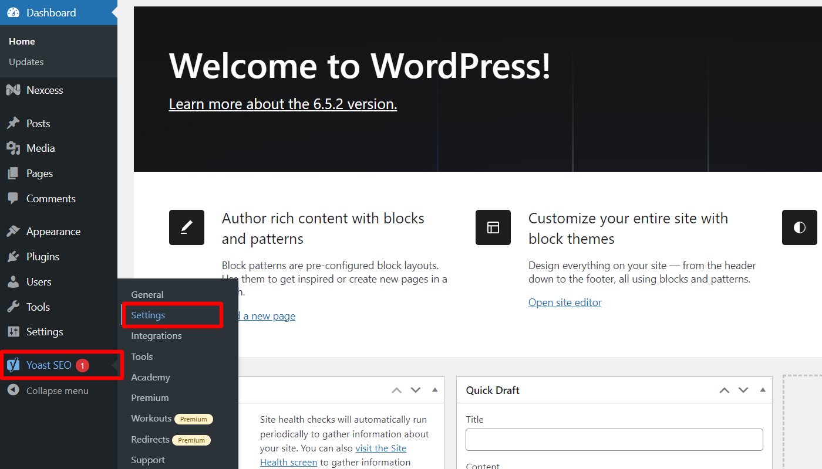Select the Posts pin icon in sidebar
This screenshot has width=822, height=469.
(14, 123)
